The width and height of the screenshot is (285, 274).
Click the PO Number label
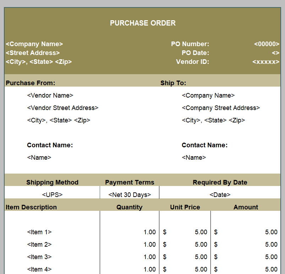pyautogui.click(x=190, y=44)
